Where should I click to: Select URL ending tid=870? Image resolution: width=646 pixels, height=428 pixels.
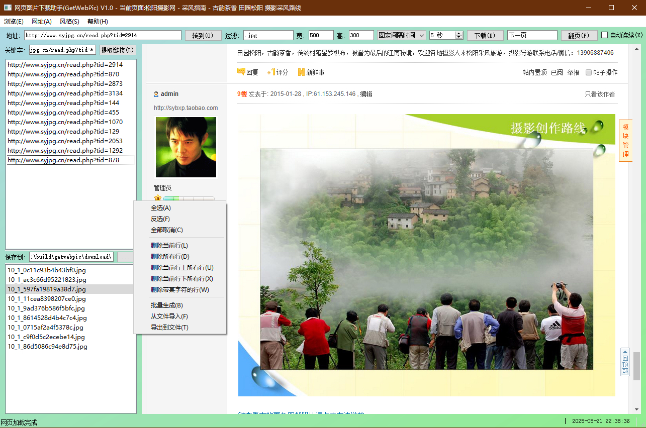[x=70, y=74]
